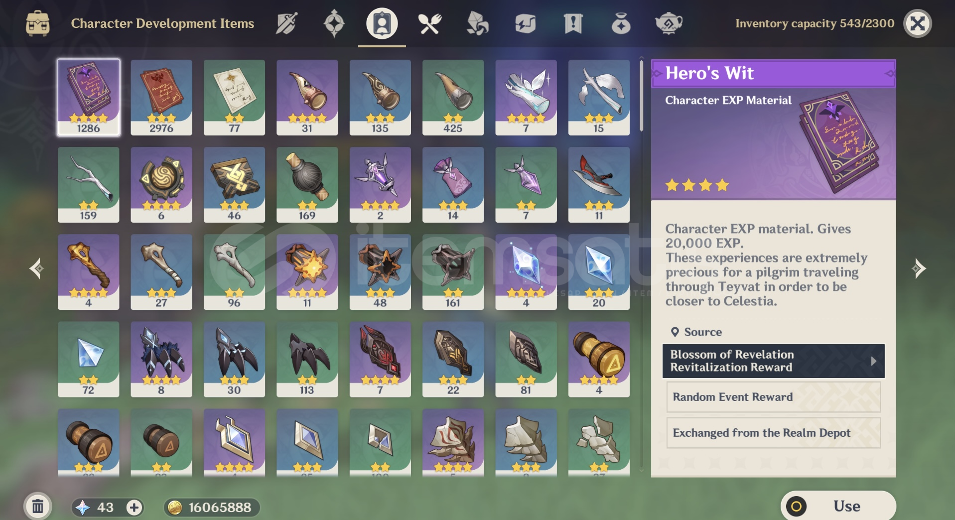This screenshot has height=520, width=955.
Task: Open Exchanged from the Realm Depot source
Action: coord(773,433)
